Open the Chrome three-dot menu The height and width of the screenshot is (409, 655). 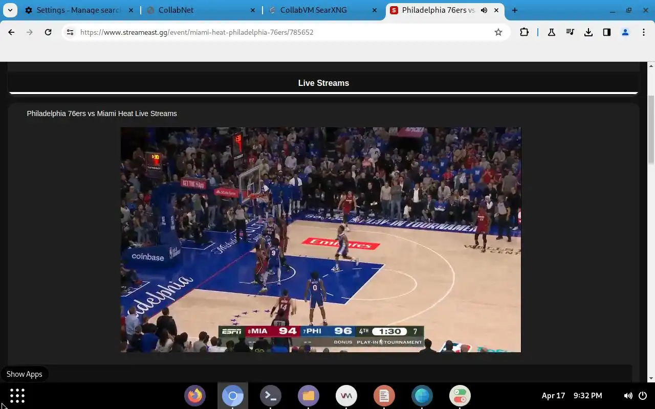644,32
